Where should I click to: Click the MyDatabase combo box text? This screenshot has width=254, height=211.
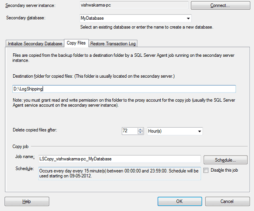tap(92, 18)
